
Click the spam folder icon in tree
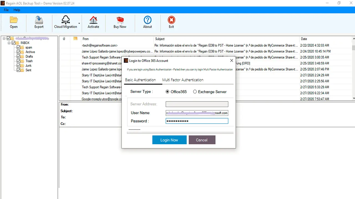[22, 48]
